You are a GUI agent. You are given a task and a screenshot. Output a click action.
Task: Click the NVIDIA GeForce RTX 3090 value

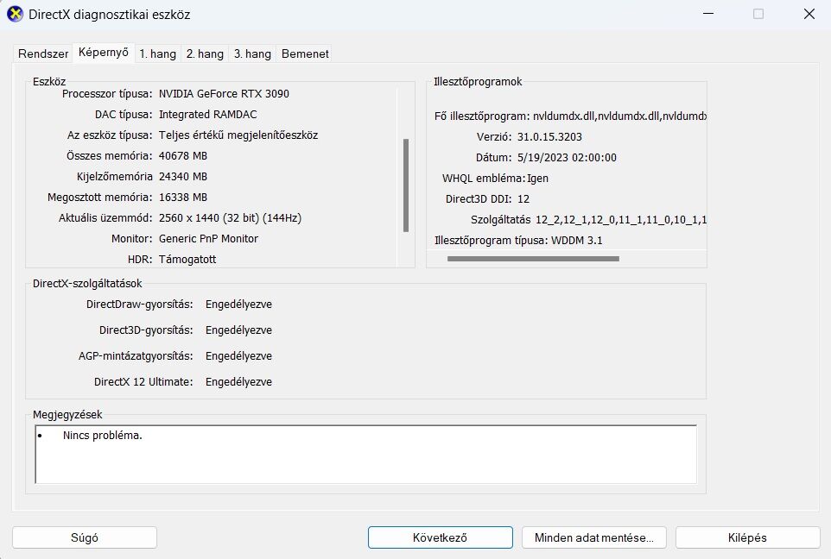click(224, 94)
